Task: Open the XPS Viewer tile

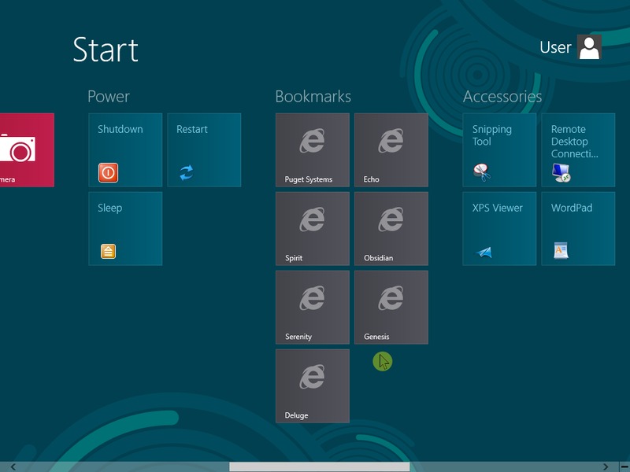Action: 499,228
